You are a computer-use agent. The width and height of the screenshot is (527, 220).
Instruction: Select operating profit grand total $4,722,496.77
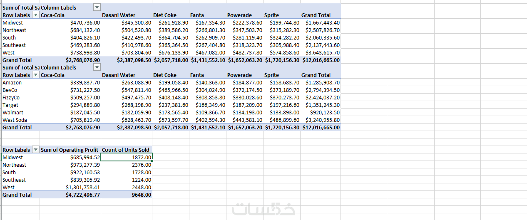point(82,195)
